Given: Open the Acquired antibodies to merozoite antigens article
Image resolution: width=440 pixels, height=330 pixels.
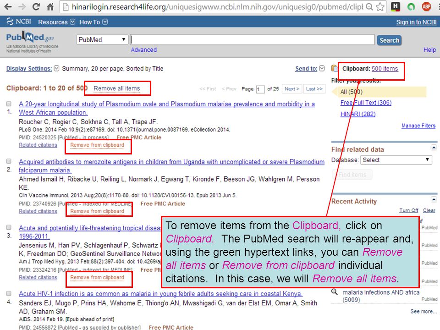Looking at the screenshot, I should 171,166.
